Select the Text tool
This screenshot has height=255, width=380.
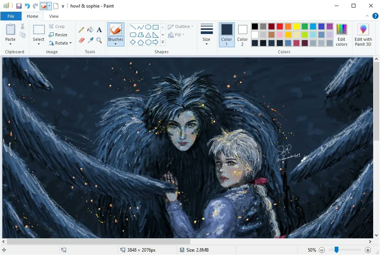pos(99,30)
